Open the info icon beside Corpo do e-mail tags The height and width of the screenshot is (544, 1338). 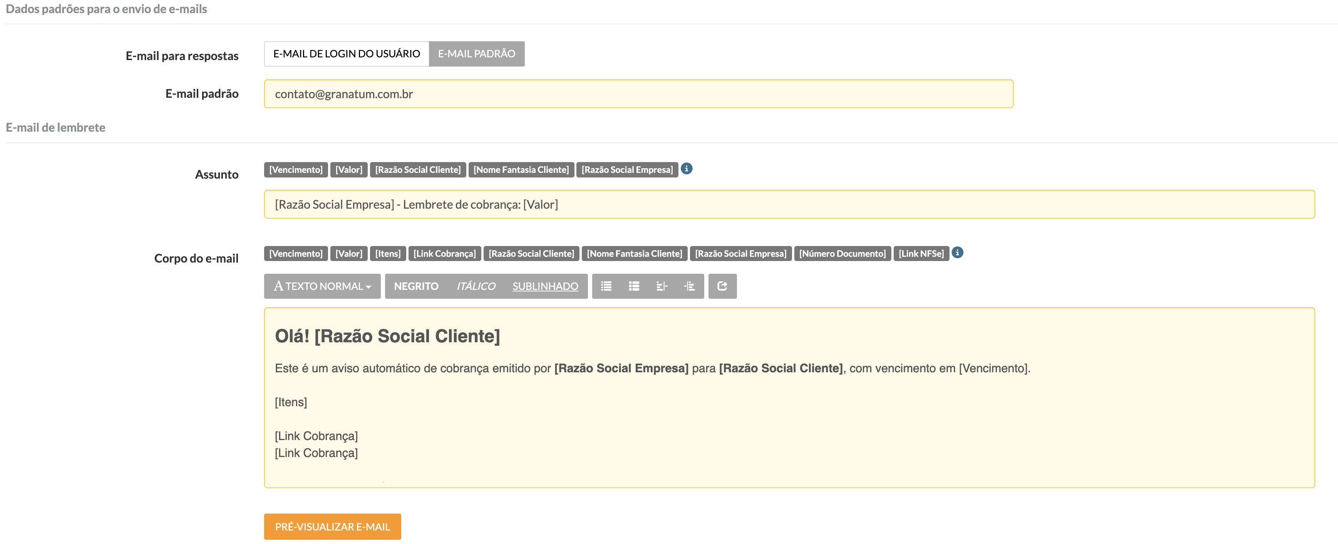coord(957,253)
